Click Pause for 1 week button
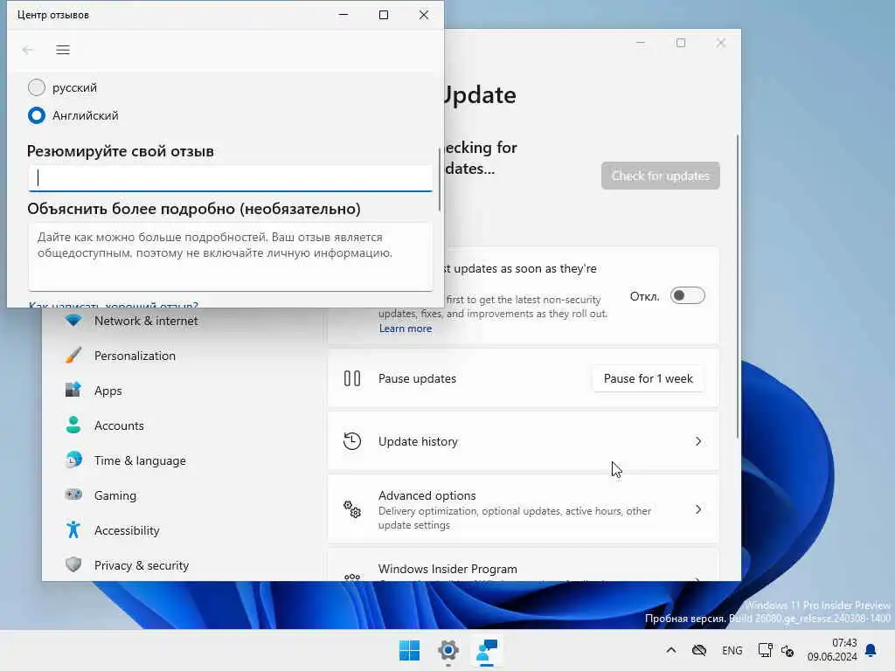This screenshot has height=671, width=895. 648,378
